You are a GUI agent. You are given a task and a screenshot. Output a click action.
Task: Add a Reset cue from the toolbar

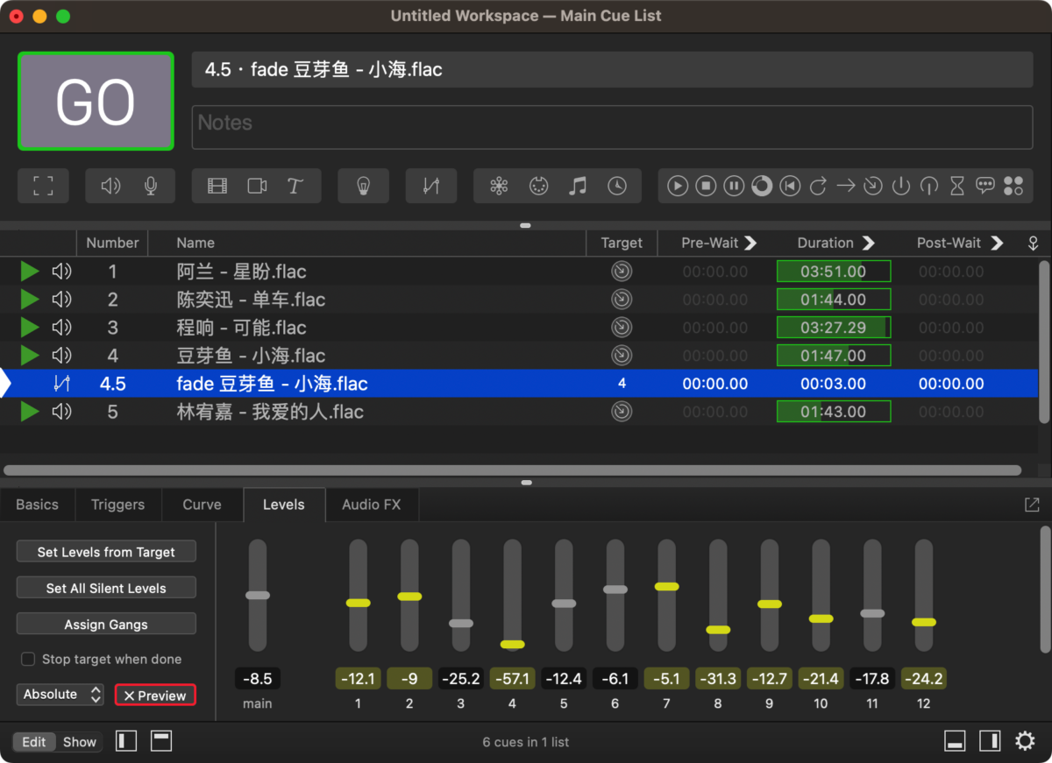click(x=790, y=186)
